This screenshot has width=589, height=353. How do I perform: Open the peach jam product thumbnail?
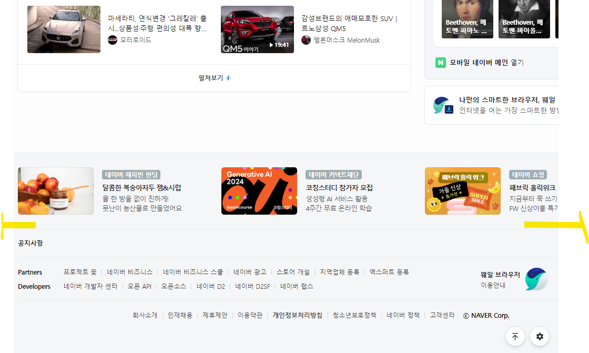click(x=56, y=191)
